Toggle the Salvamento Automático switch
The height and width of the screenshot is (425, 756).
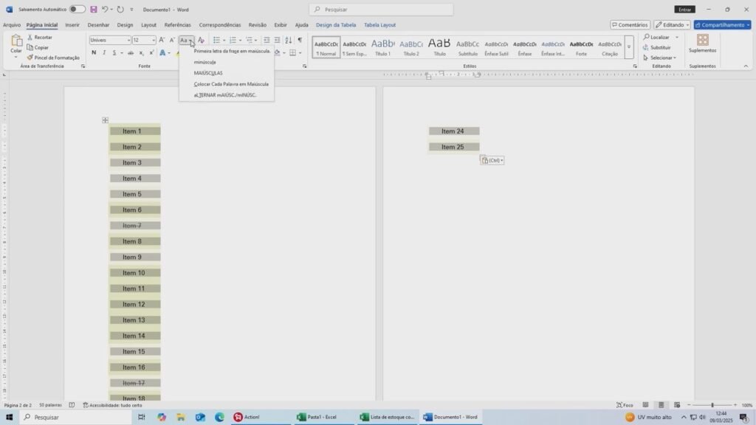[x=77, y=10]
